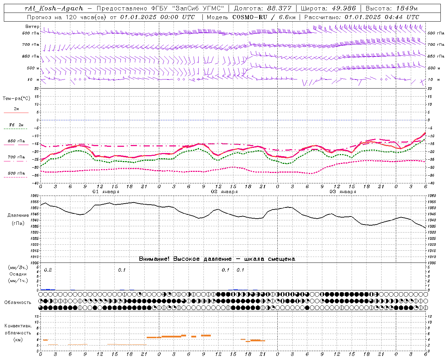Select the text Предоставлено ФГБУ "ЗапСиб УГМС"
446x357 pixels.
(160, 8)
